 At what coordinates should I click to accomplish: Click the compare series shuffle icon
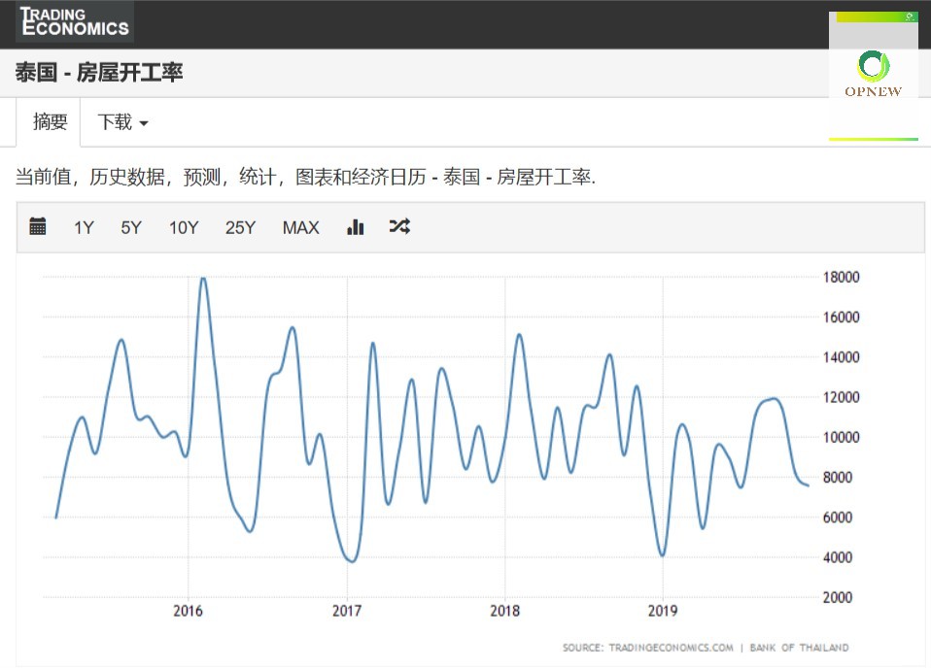click(399, 226)
